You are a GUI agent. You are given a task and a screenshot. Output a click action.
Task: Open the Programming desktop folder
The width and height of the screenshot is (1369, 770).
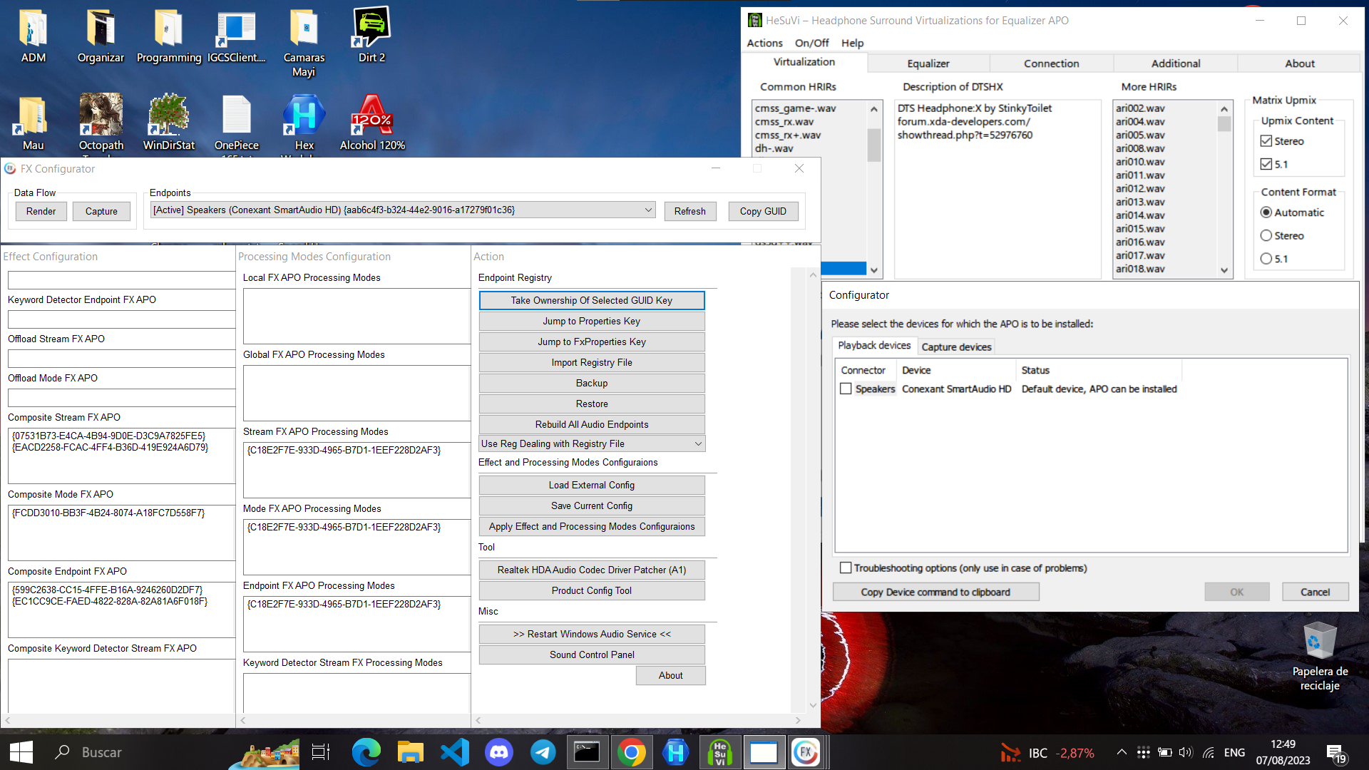(x=169, y=36)
